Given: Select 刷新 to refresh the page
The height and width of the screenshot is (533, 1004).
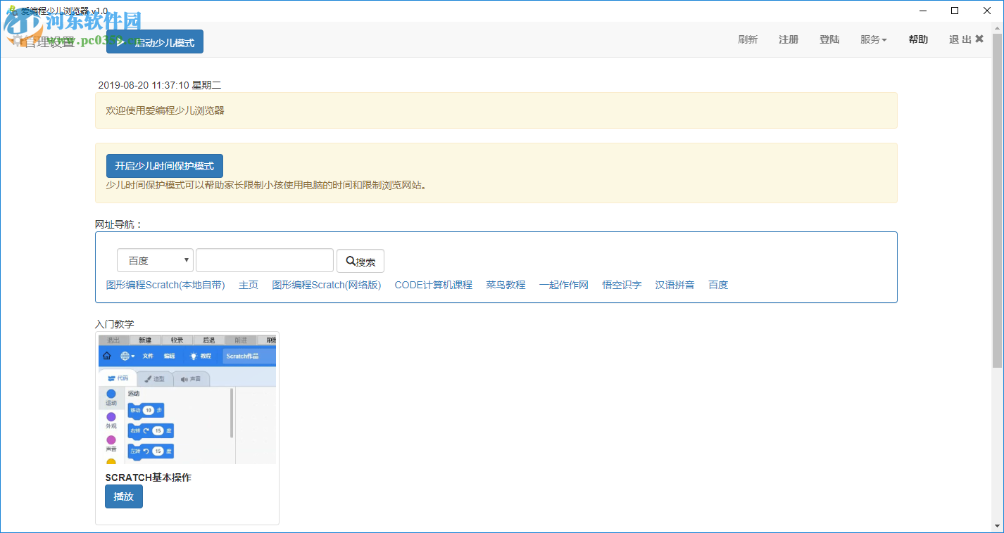Looking at the screenshot, I should point(748,39).
